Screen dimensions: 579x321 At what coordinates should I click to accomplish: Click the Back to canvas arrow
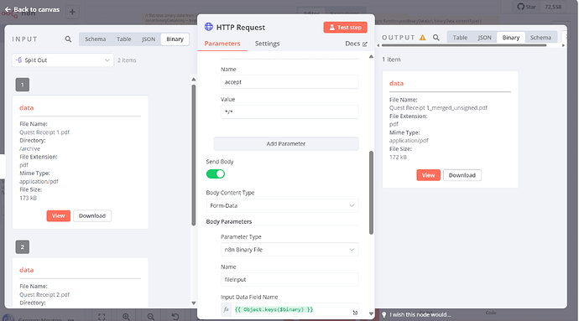pos(8,9)
